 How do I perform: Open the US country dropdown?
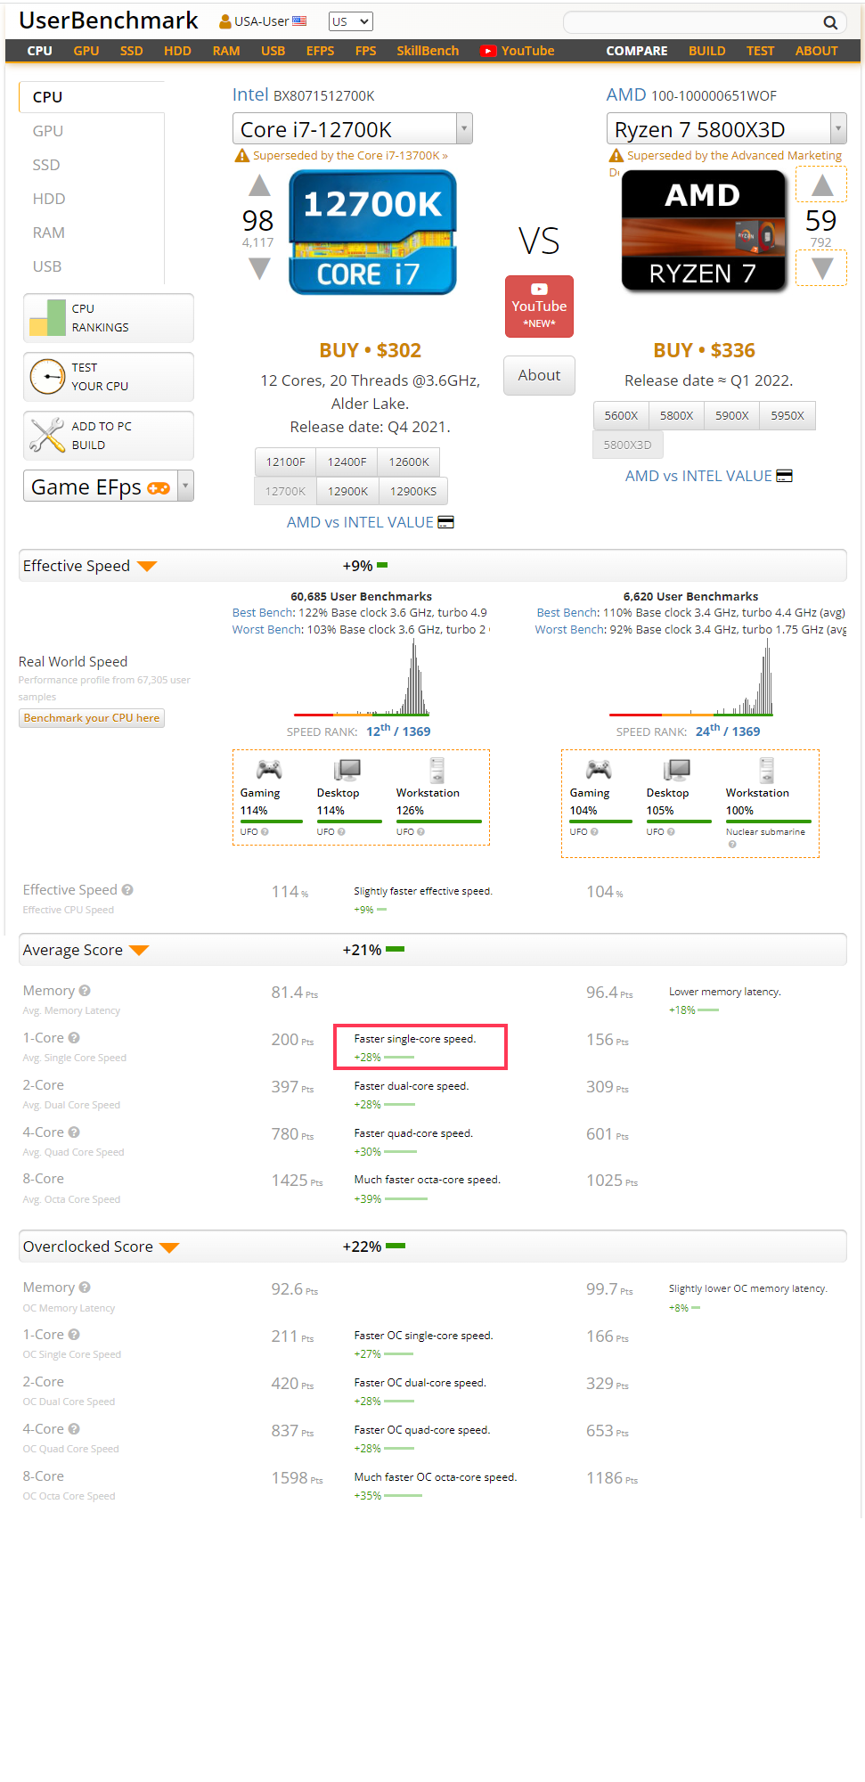350,21
